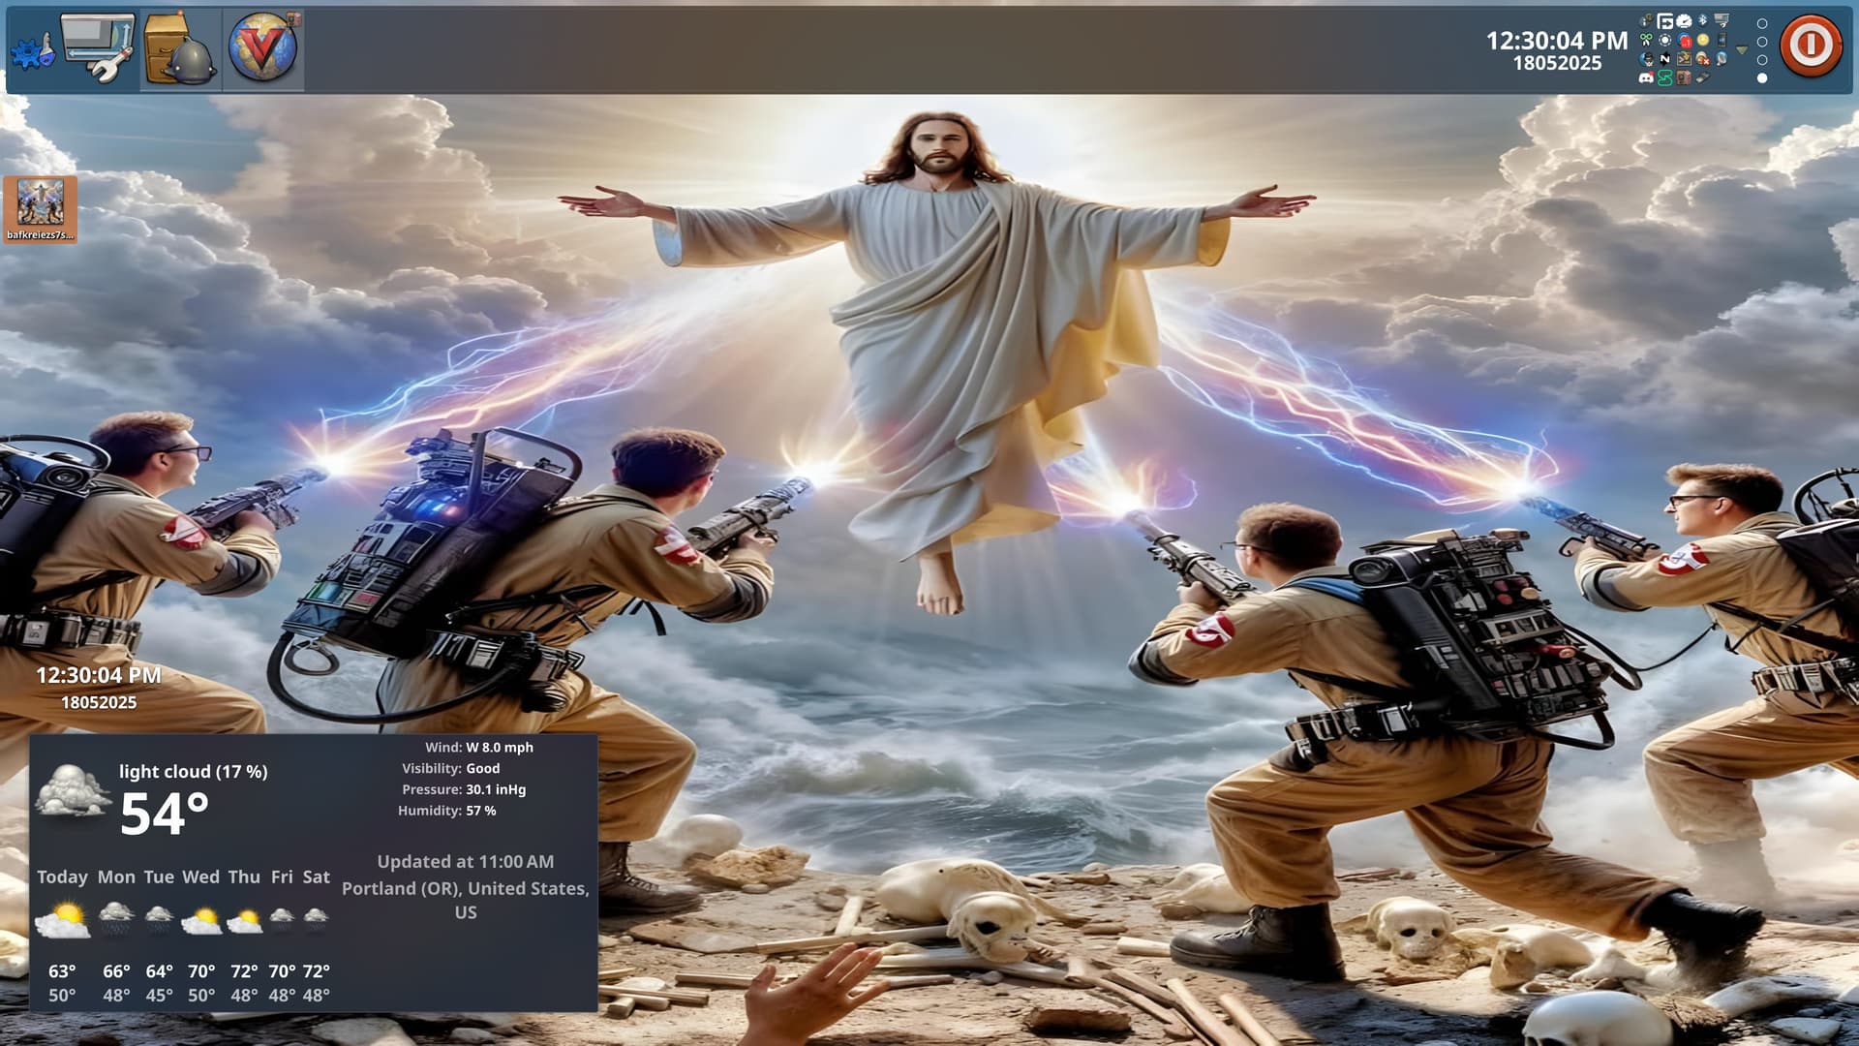Viewport: 1859px width, 1046px height.
Task: Click the Pressure: 30.1 inHg reading
Action: [464, 790]
